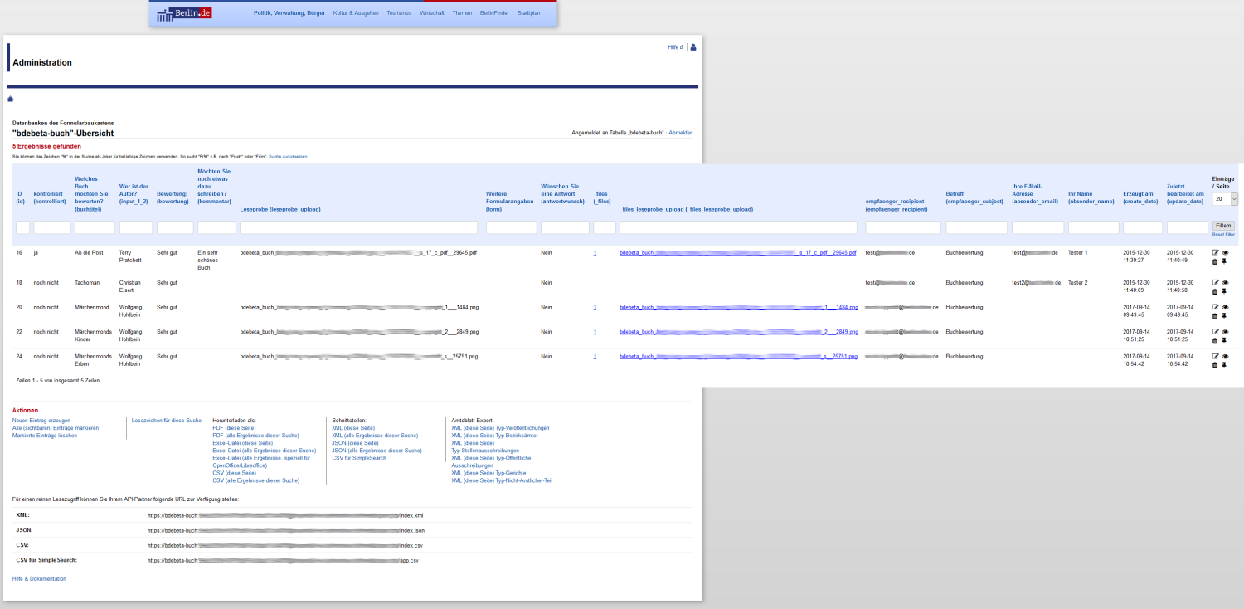Edit Märchenmonds Kinder entry 22

1215,332
